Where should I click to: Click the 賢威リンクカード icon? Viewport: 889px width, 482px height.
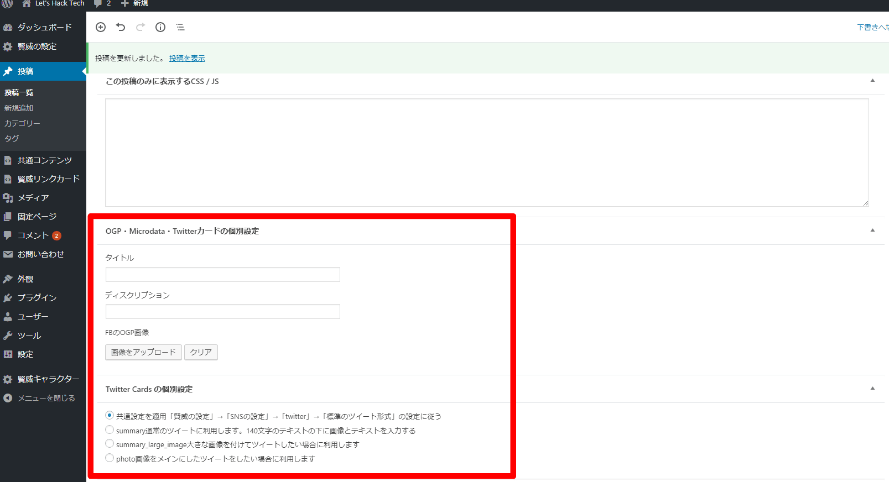click(x=8, y=179)
